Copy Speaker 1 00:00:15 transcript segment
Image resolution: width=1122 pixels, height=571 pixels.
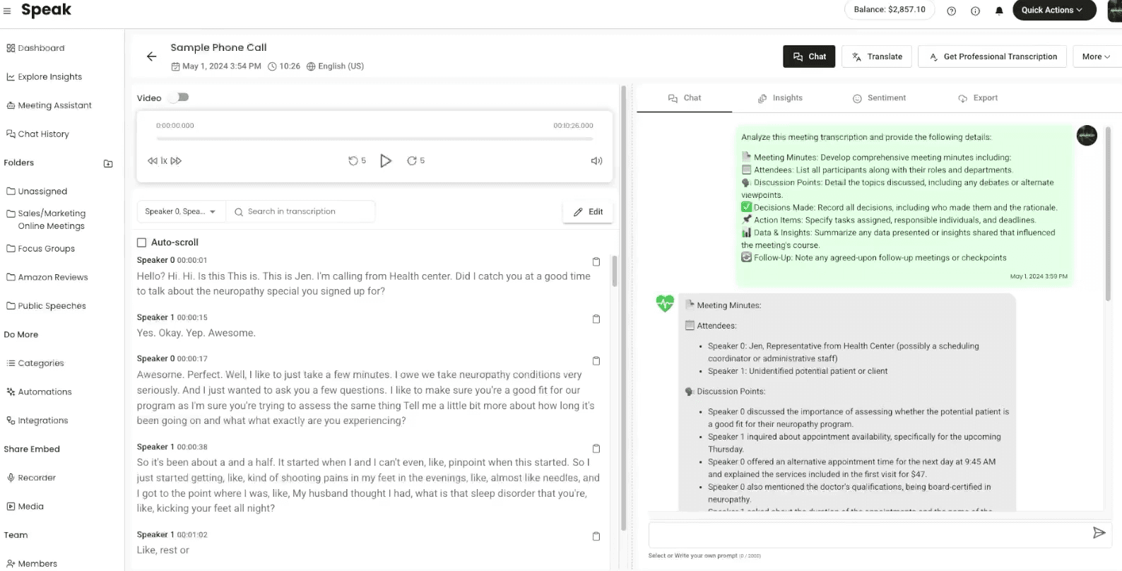click(596, 319)
